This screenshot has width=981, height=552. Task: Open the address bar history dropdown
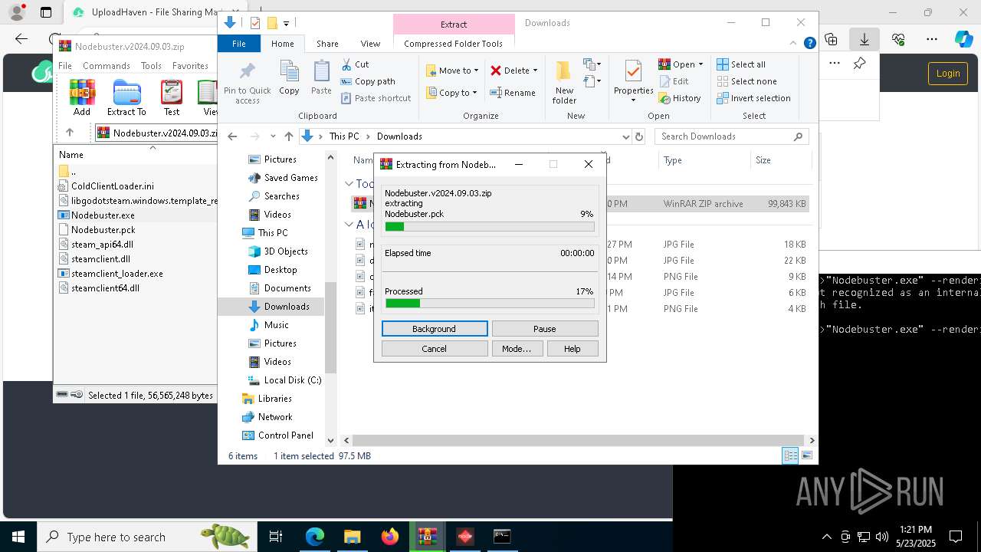point(626,136)
